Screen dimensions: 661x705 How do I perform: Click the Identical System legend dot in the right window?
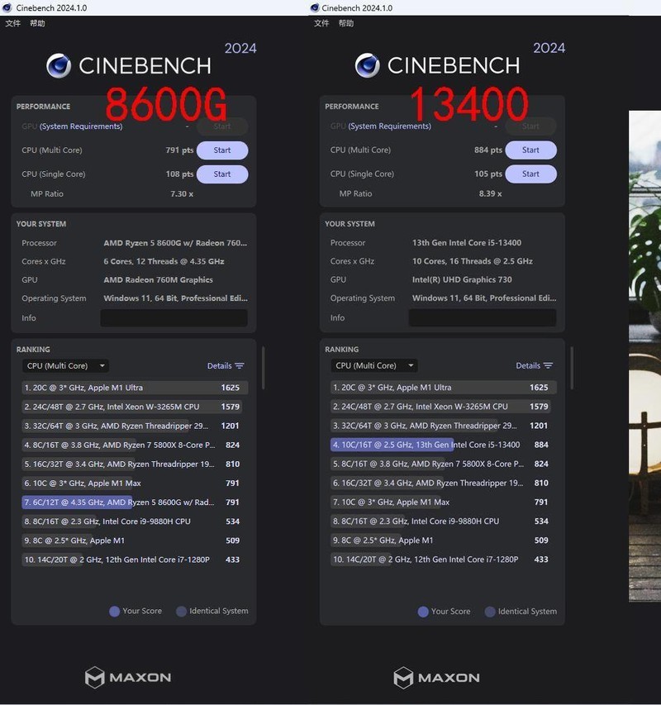pyautogui.click(x=490, y=612)
